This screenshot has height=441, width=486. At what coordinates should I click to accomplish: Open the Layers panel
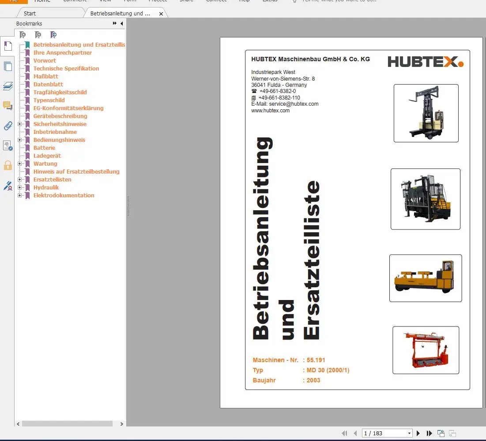(x=8, y=86)
